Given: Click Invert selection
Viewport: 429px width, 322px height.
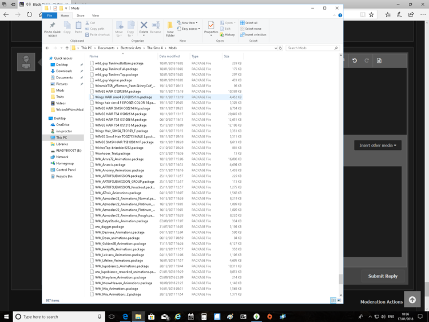Looking at the screenshot, I should click(253, 35).
